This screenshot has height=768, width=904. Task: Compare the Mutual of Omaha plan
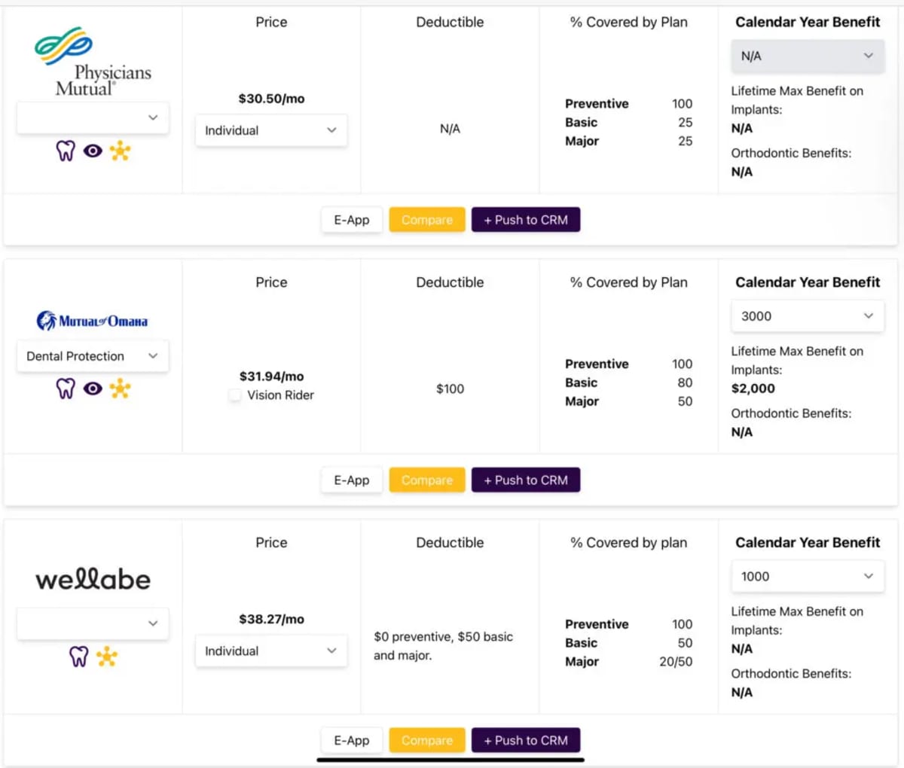click(427, 480)
